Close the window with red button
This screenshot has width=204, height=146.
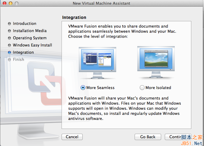(x=5, y=3)
